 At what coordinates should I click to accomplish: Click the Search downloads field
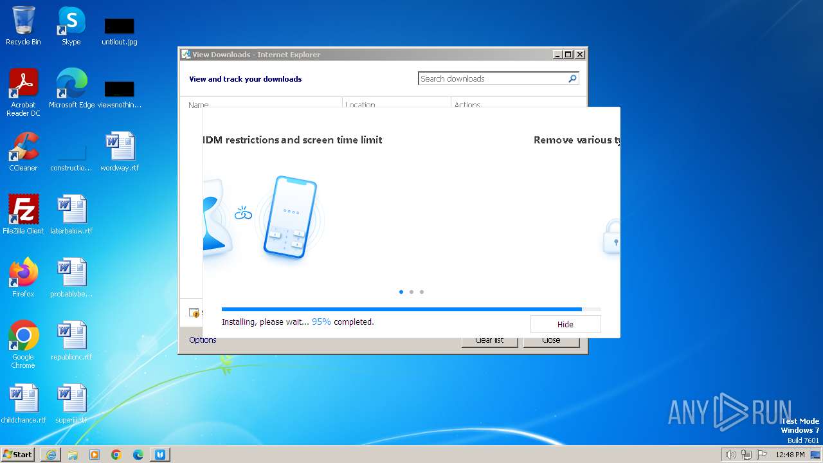(x=498, y=78)
